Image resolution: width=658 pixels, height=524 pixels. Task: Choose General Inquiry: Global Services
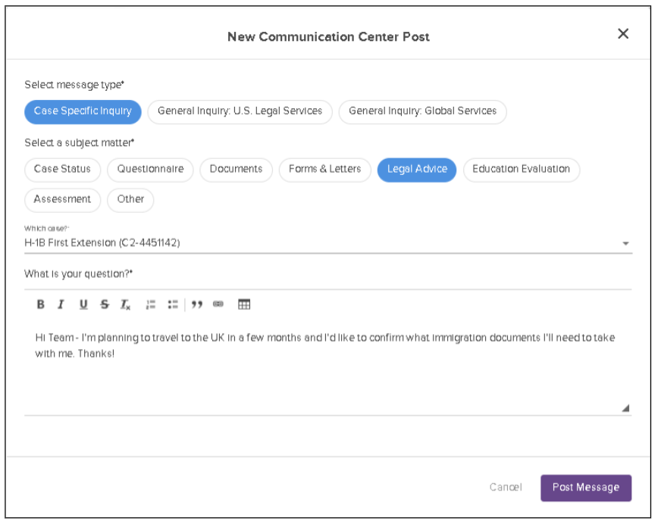[x=422, y=111]
